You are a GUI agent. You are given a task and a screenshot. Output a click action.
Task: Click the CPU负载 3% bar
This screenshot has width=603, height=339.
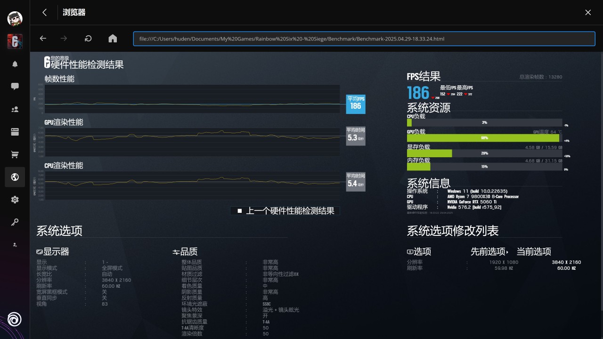point(484,122)
